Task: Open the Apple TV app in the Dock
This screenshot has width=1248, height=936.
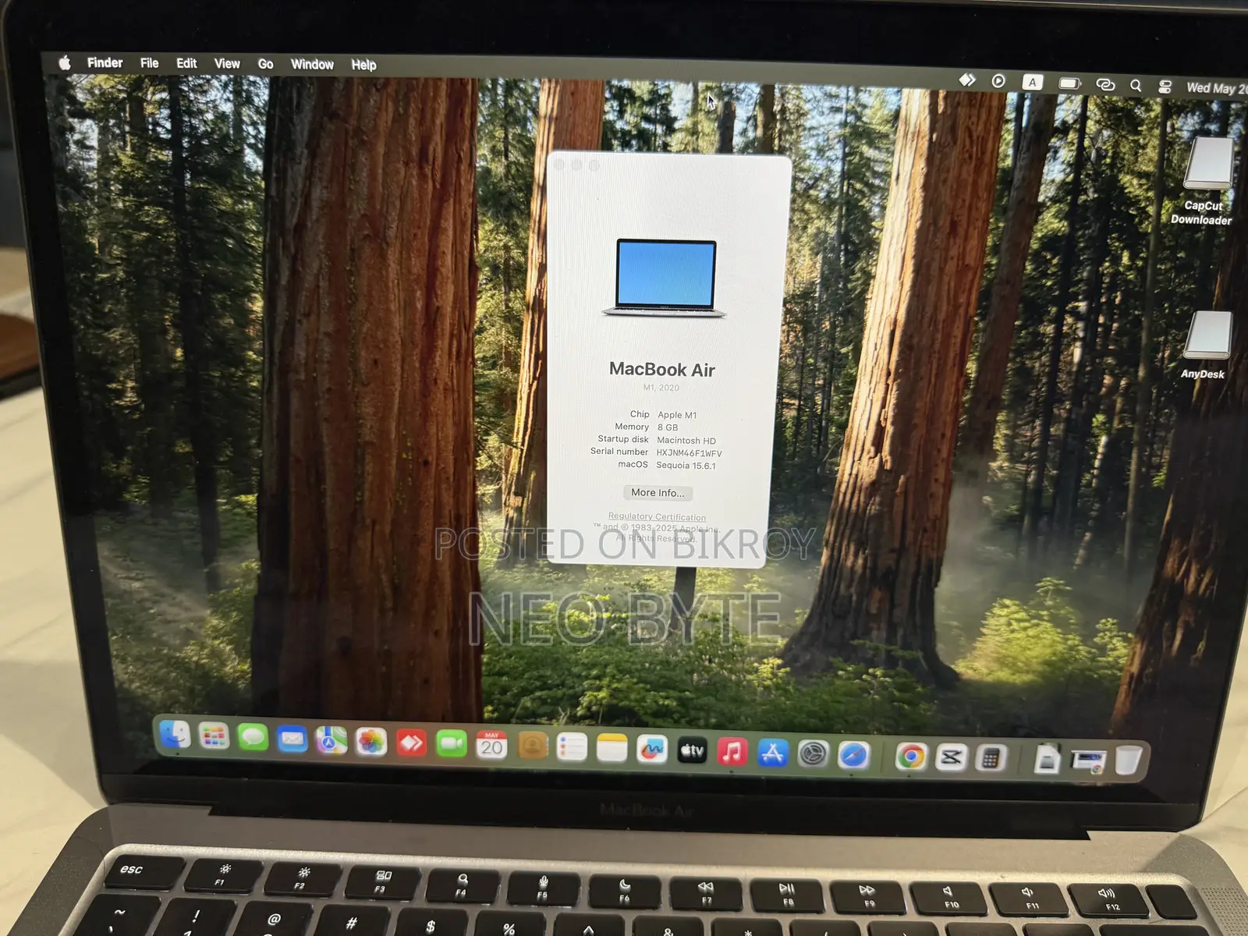Action: click(x=692, y=751)
